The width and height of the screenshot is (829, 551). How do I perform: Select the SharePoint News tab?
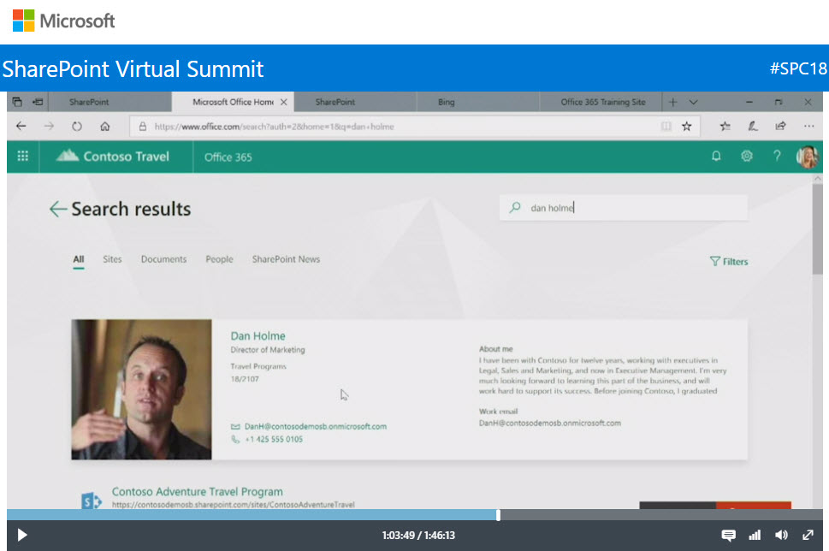point(286,259)
